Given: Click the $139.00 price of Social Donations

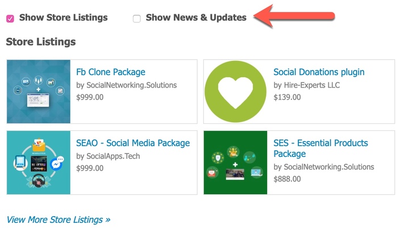Looking at the screenshot, I should coord(287,97).
